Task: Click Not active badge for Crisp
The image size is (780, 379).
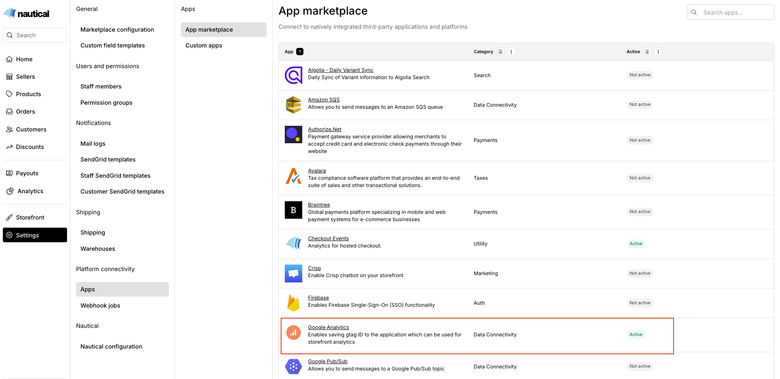Action: point(640,273)
